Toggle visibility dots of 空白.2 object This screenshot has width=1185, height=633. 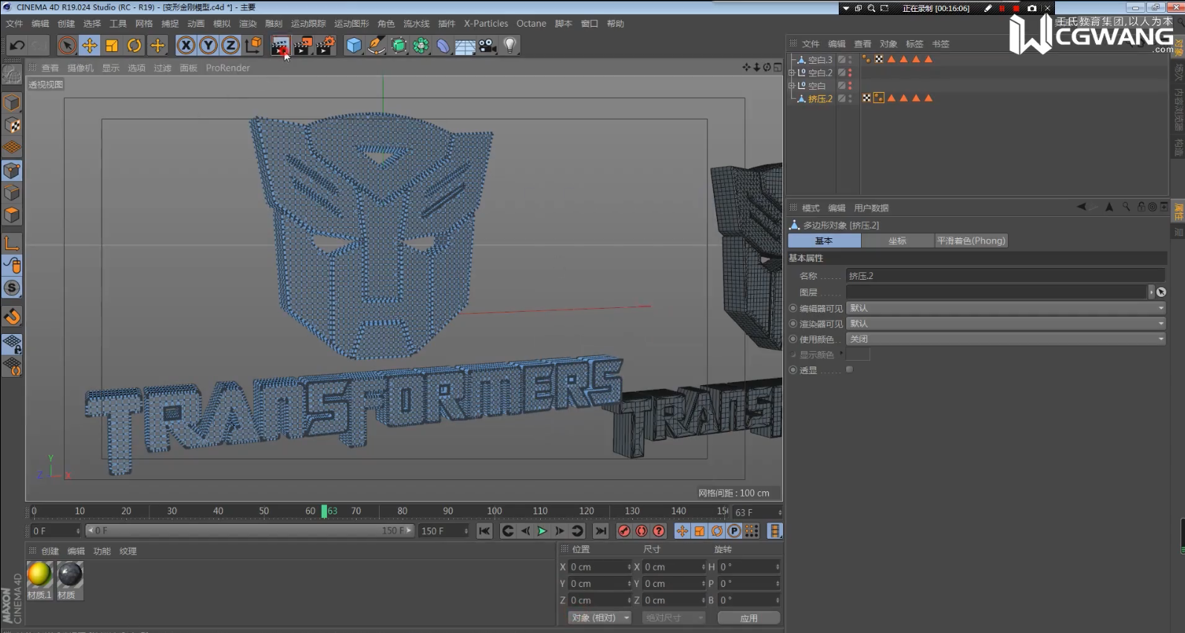coord(850,73)
